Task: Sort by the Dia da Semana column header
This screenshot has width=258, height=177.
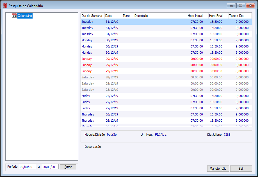Action: (93, 16)
